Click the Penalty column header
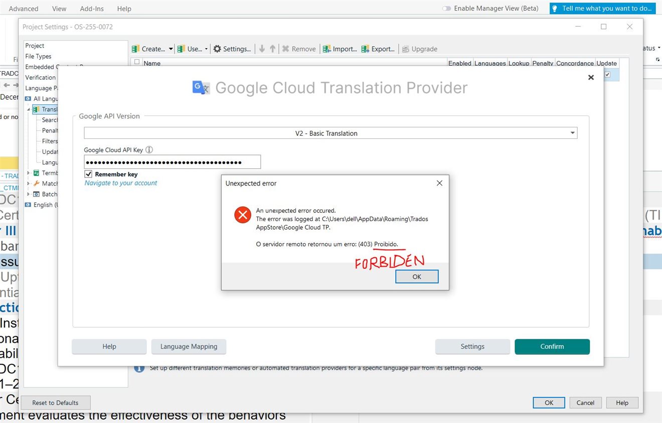The height and width of the screenshot is (423, 662). pos(543,63)
